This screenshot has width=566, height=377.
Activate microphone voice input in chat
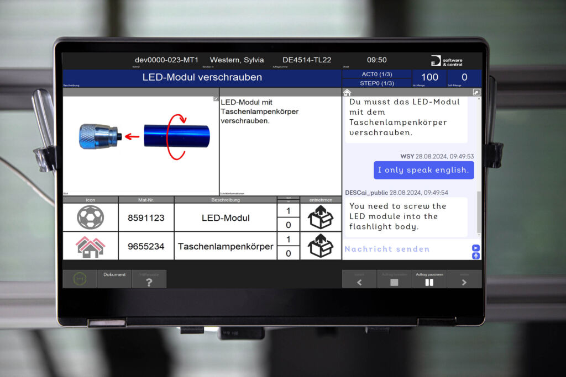pos(475,256)
